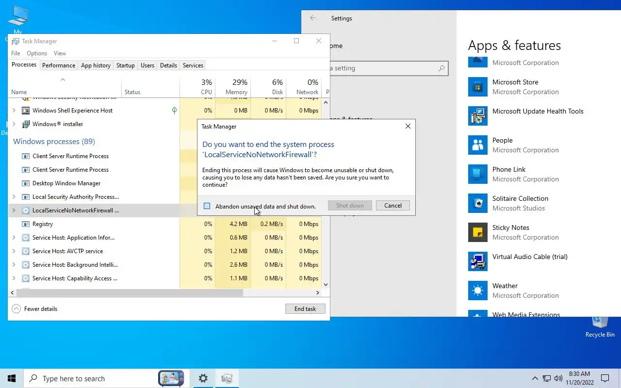Viewport: 621px width, 388px height.
Task: Switch to the Performance tab
Action: [59, 65]
